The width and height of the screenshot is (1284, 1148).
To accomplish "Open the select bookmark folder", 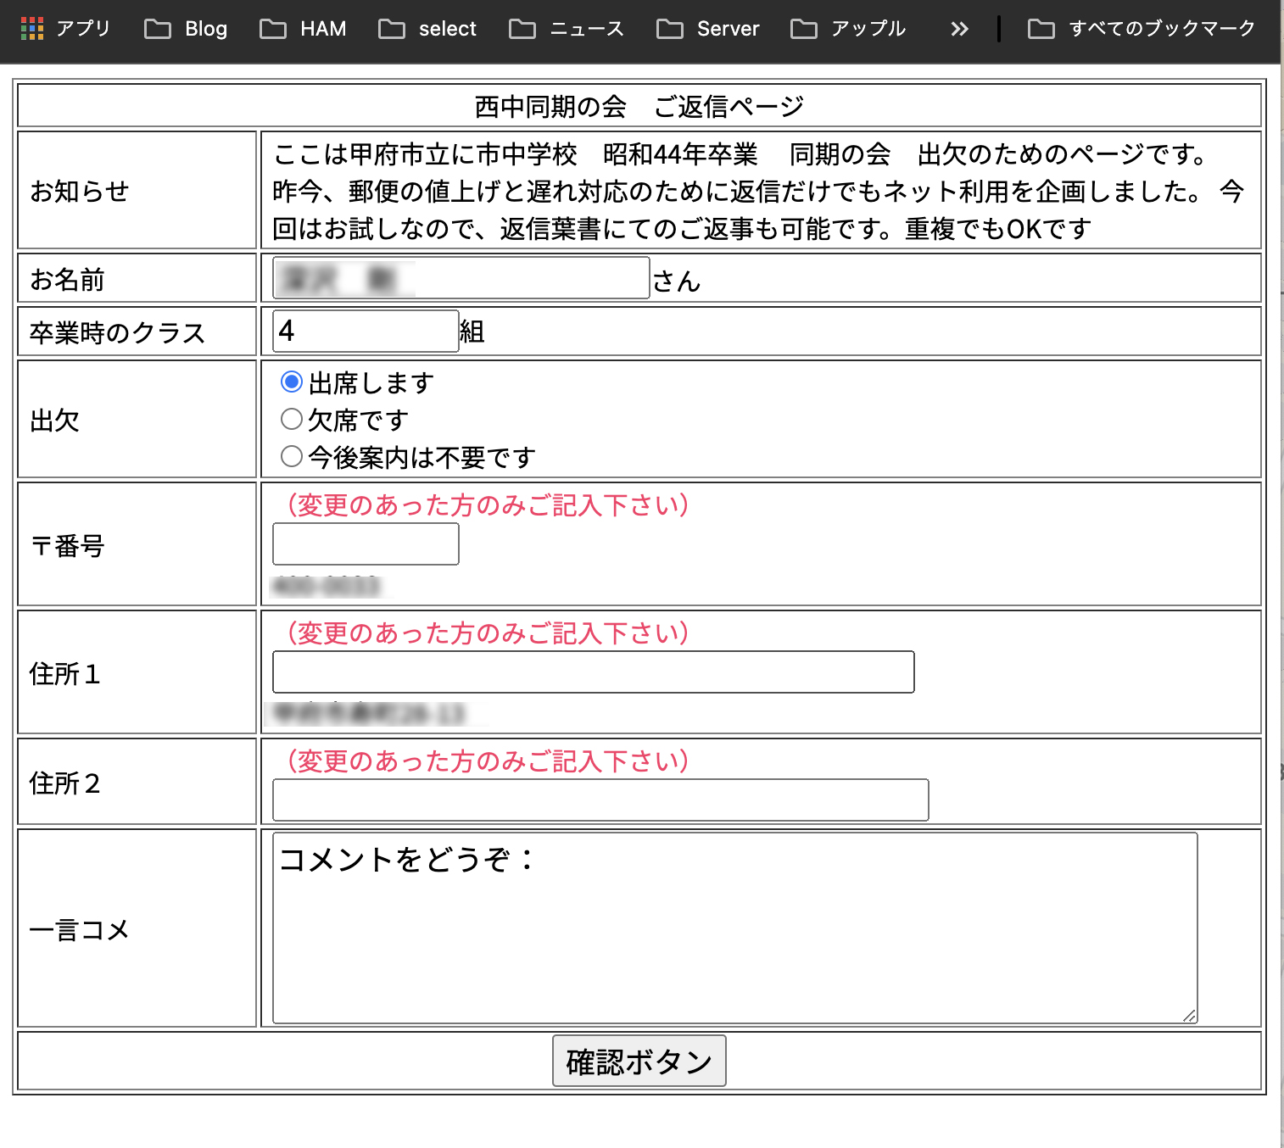I will tap(427, 29).
